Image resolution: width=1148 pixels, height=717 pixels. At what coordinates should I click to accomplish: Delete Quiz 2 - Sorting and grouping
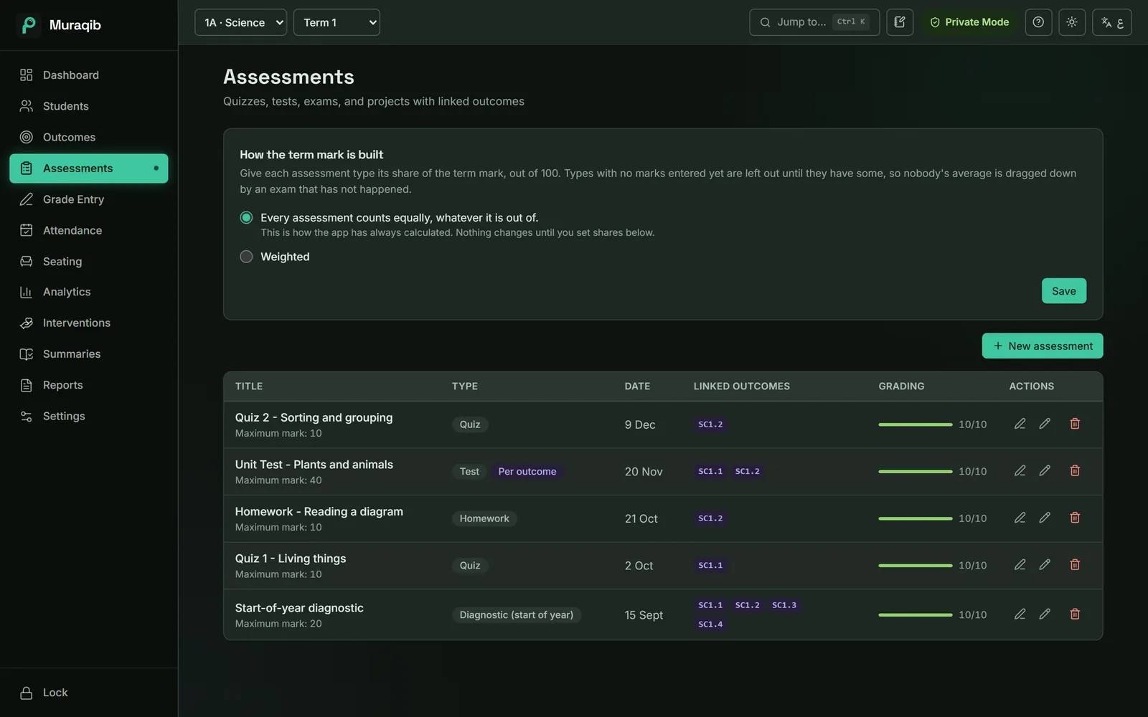(x=1075, y=424)
